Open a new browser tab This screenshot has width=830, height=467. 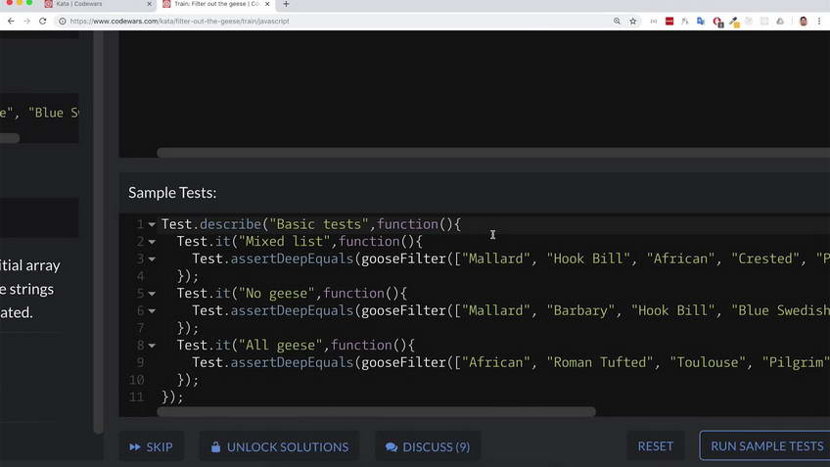pyautogui.click(x=286, y=4)
